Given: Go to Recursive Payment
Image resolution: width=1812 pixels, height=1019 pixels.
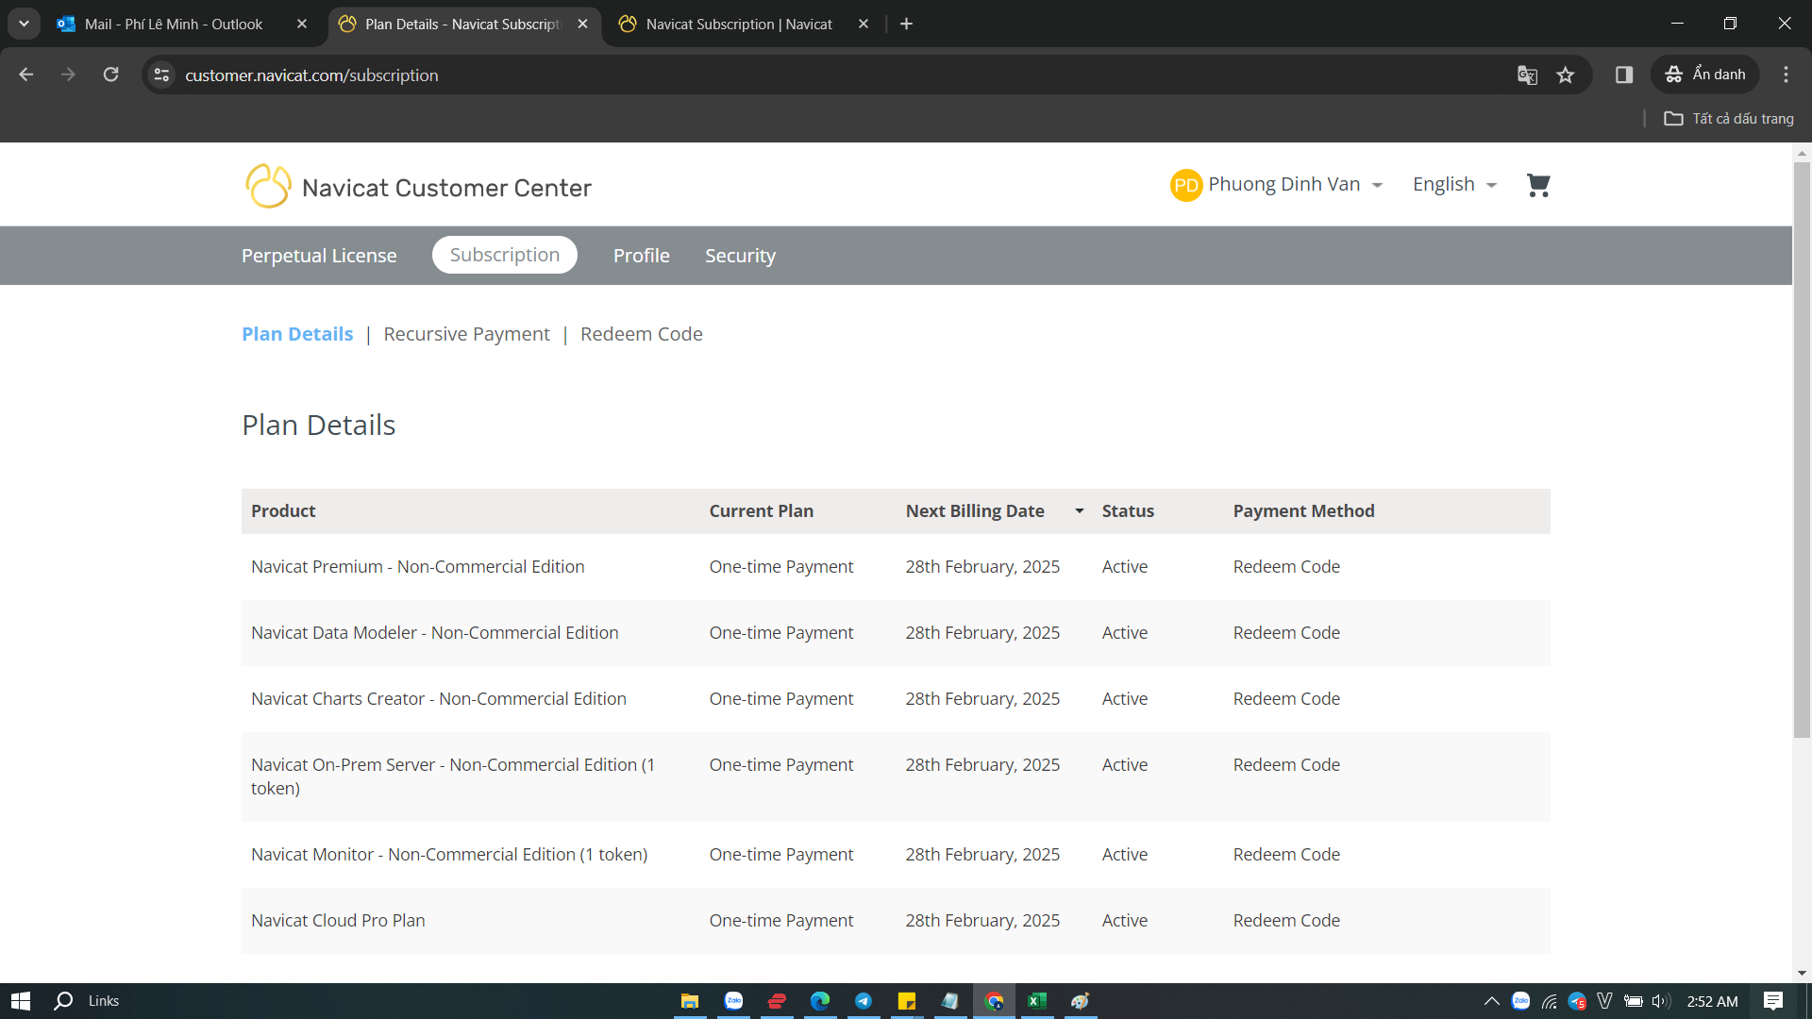Looking at the screenshot, I should pos(466,334).
